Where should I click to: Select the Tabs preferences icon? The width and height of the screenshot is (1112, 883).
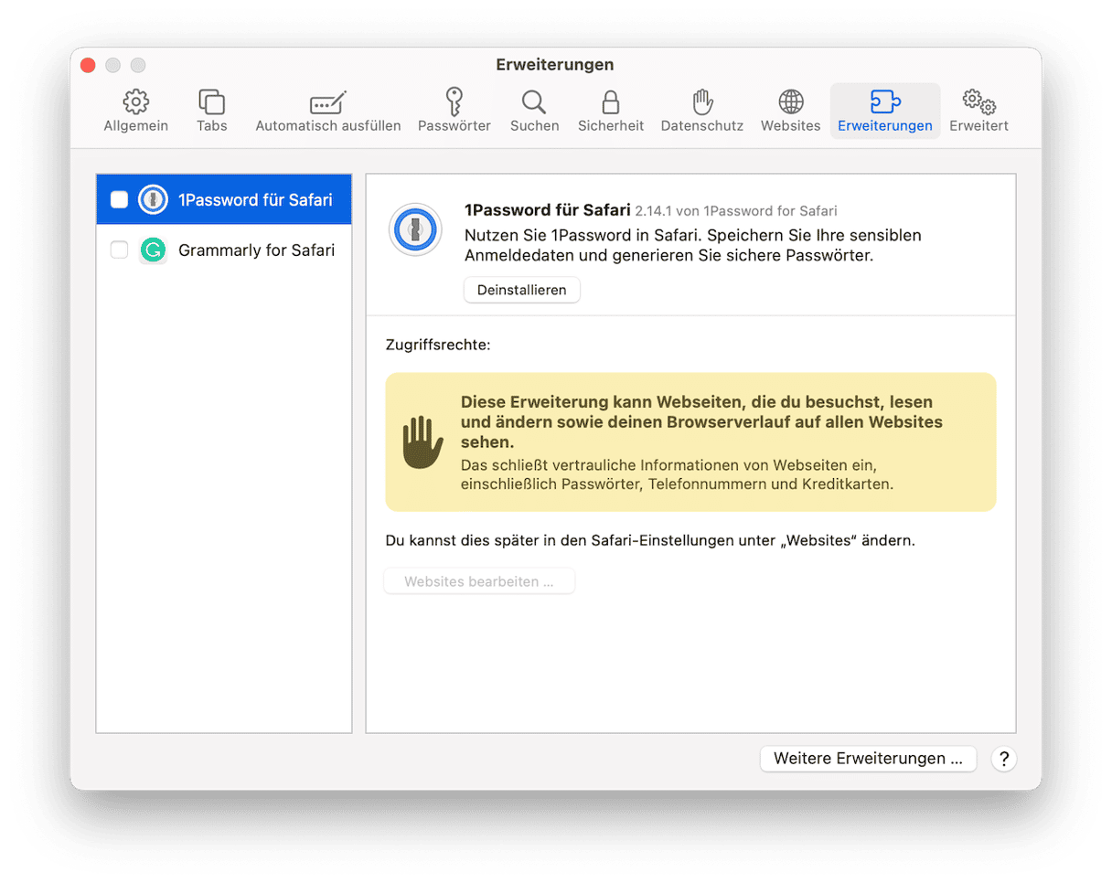[211, 101]
